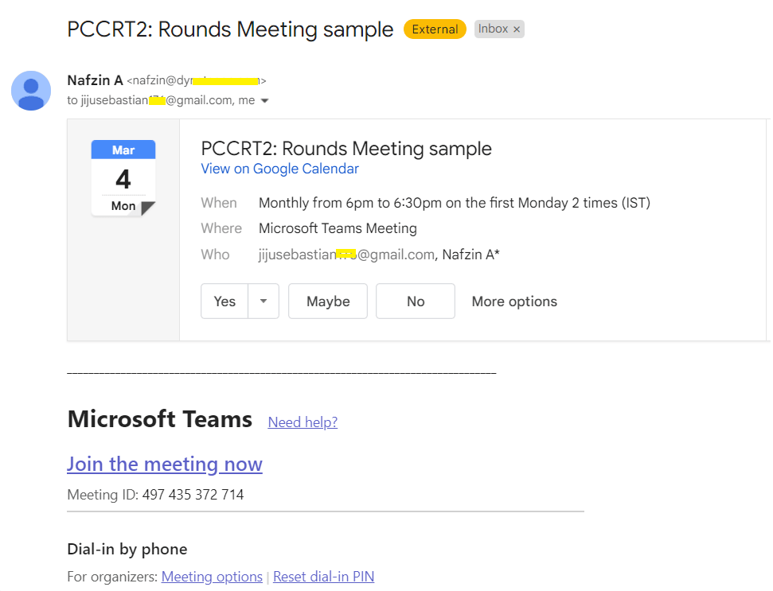
Task: Click the invite title inside the calendar card
Action: 346,149
